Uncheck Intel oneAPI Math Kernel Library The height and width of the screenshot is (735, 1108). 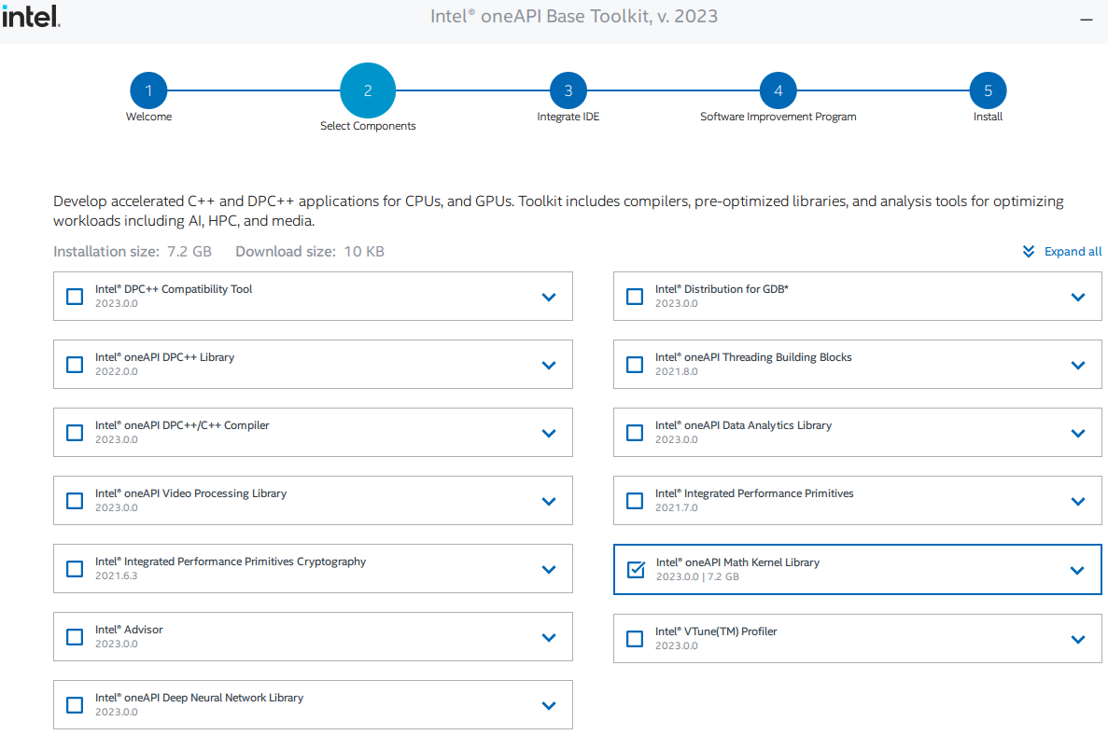(636, 569)
